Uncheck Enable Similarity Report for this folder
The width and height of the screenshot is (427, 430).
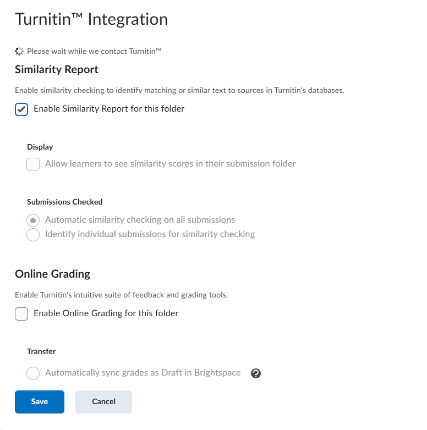[21, 109]
